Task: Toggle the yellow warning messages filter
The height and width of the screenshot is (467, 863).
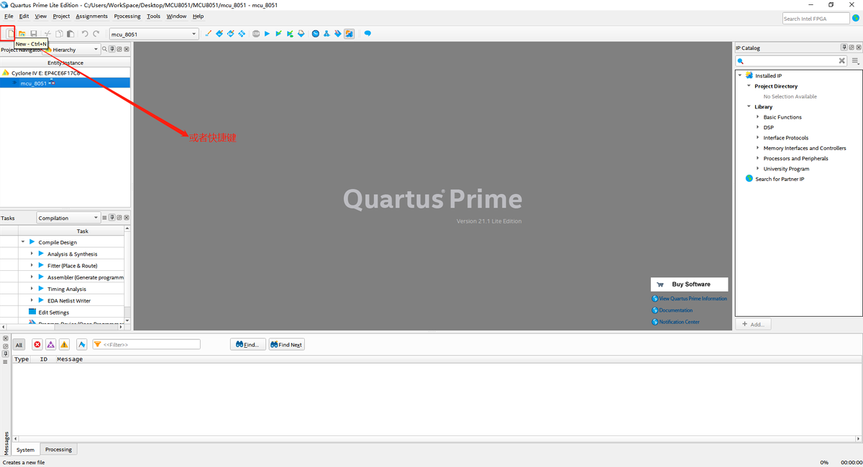Action: [x=64, y=345]
